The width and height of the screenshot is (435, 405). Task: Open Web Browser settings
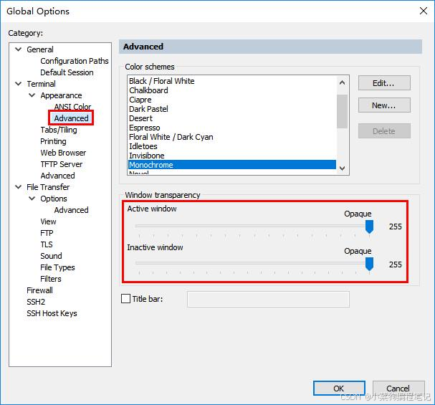coord(63,153)
